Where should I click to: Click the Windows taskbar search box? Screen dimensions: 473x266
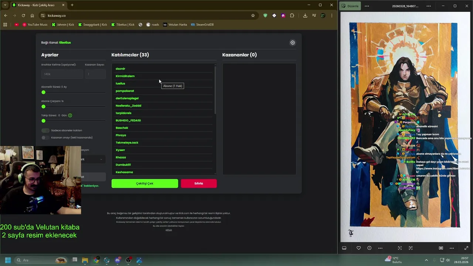click(41, 260)
